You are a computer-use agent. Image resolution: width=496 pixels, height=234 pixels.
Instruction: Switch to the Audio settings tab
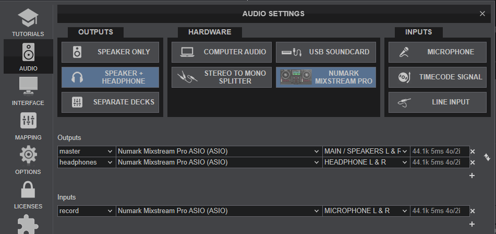click(x=28, y=57)
